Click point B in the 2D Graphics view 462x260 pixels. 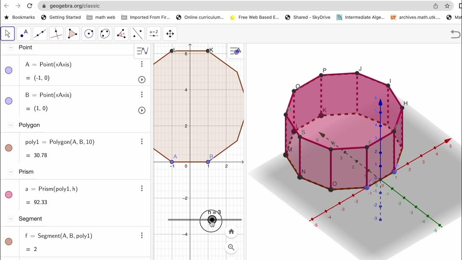[208, 162]
